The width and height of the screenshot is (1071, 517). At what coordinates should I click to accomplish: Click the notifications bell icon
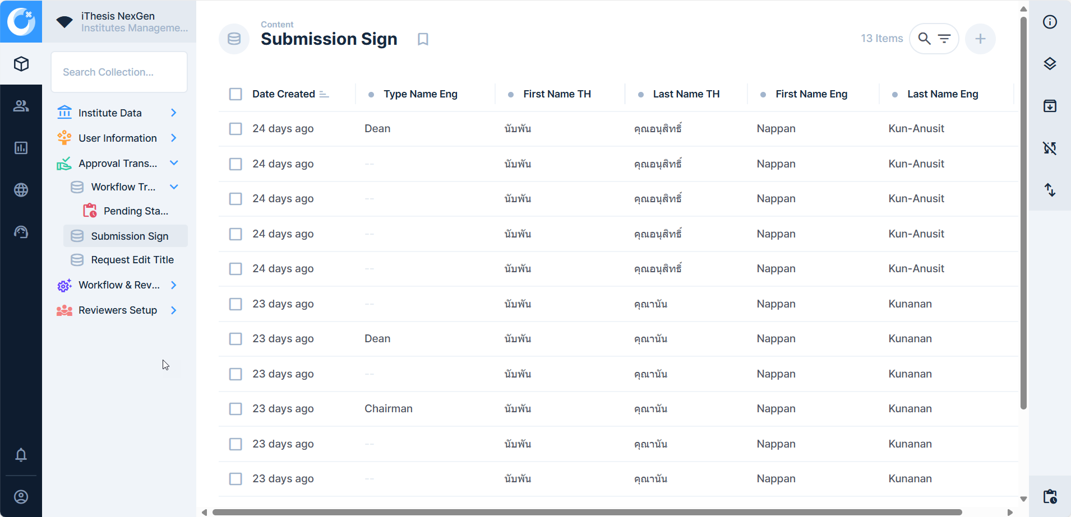coord(21,455)
